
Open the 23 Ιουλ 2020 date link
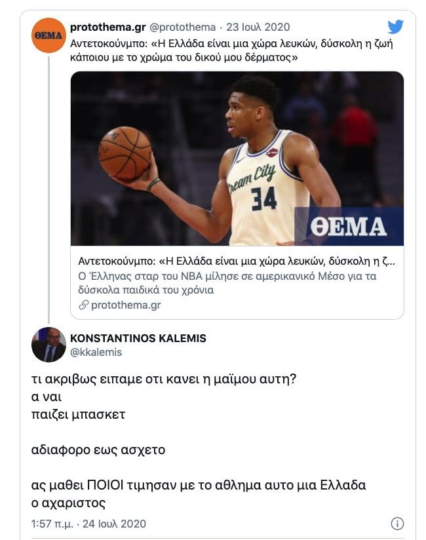[258, 27]
